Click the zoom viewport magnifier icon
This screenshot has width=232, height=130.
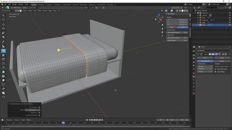(162, 25)
